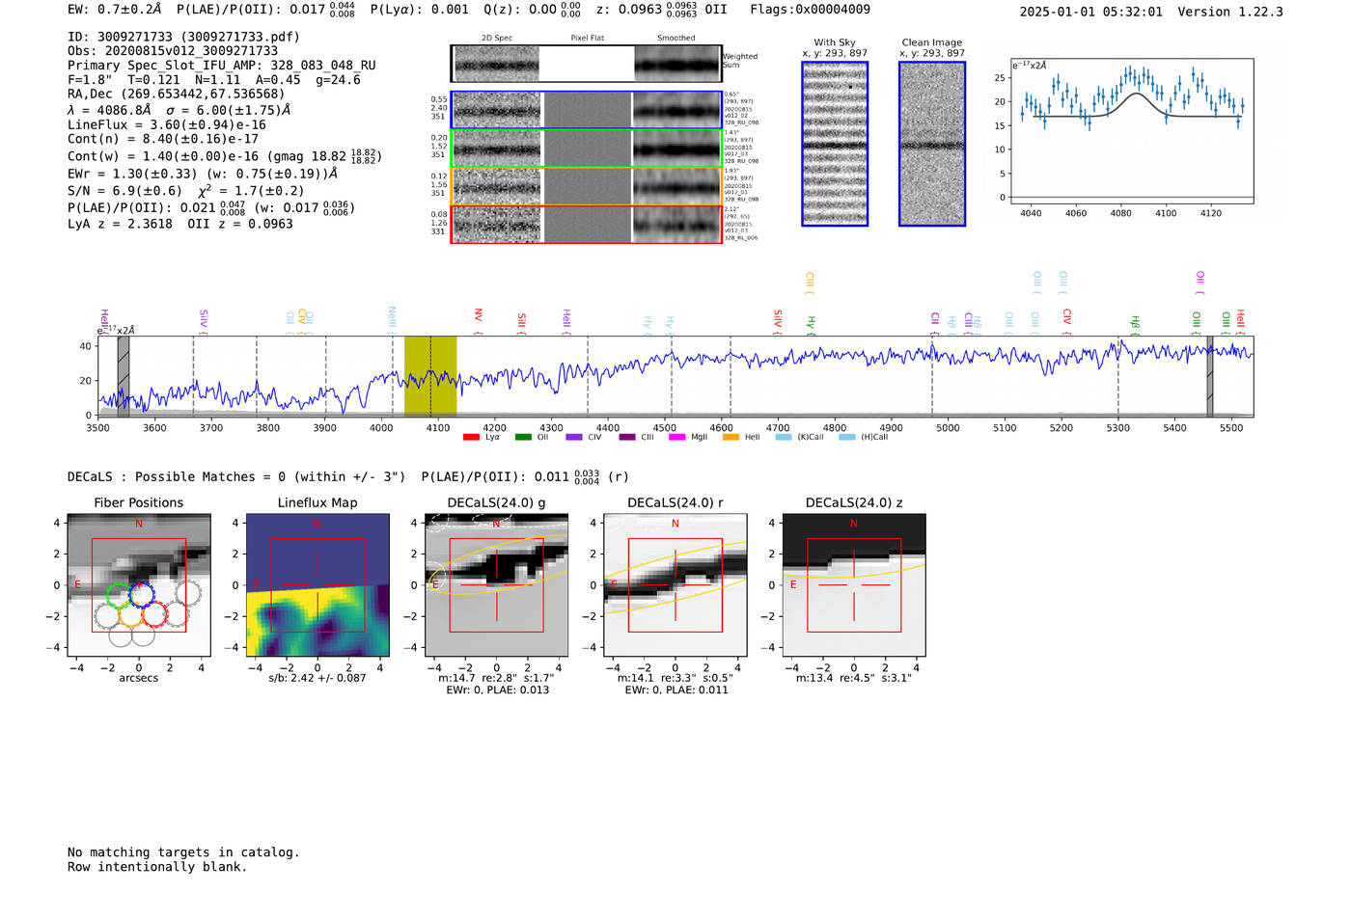Screen dimensions: 1351x919
Task: Click the green fiber circle in Fiber Positions
Action: coord(118,595)
